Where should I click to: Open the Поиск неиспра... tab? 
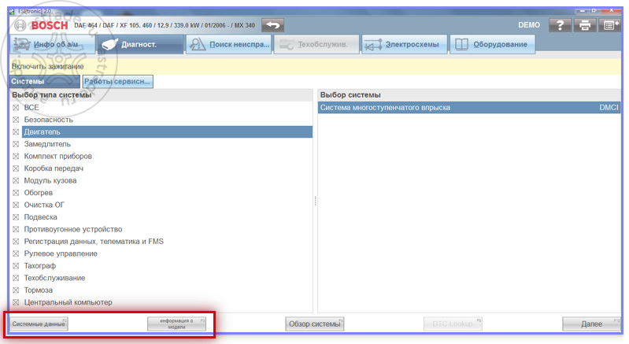228,44
